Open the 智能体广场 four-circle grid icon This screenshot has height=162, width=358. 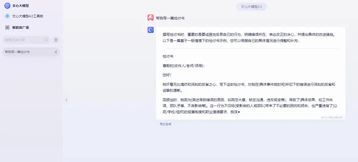[7, 27]
